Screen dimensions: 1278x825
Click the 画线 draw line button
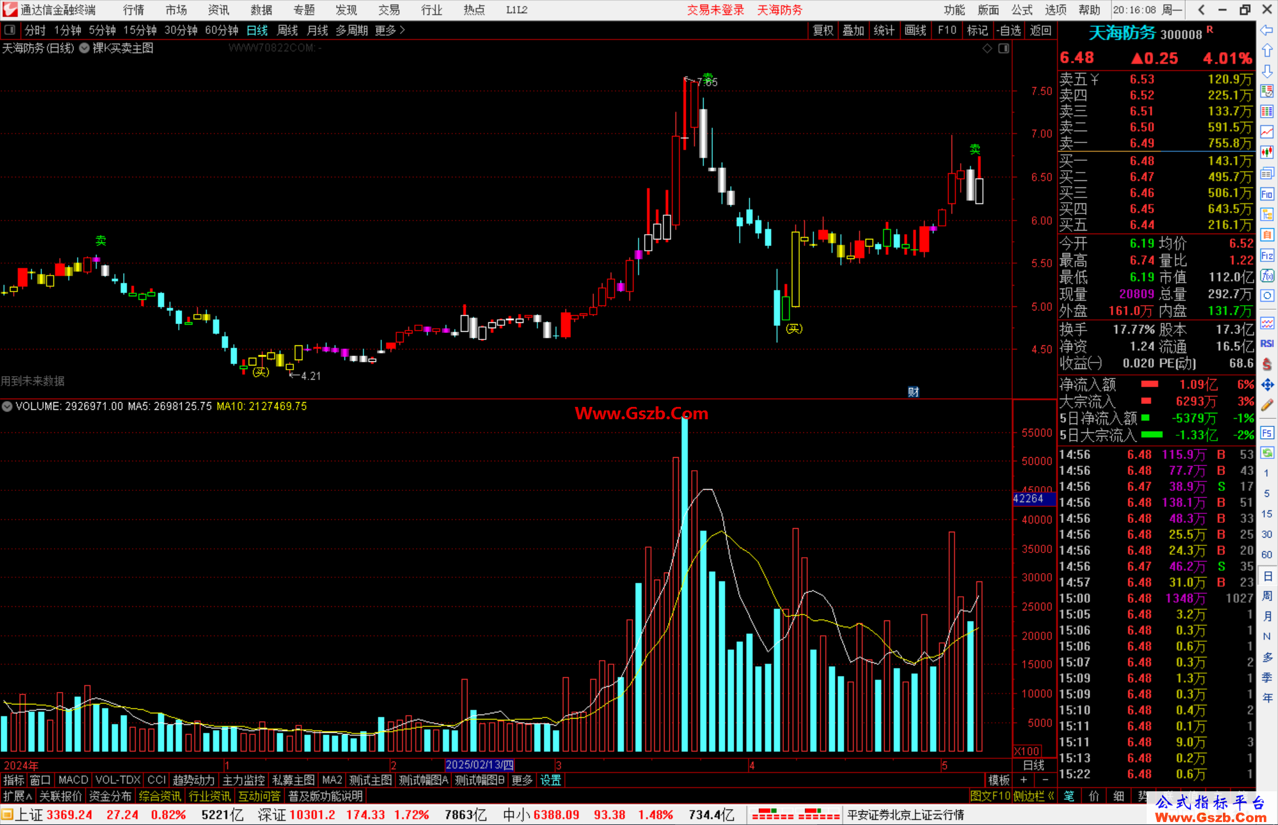click(915, 30)
